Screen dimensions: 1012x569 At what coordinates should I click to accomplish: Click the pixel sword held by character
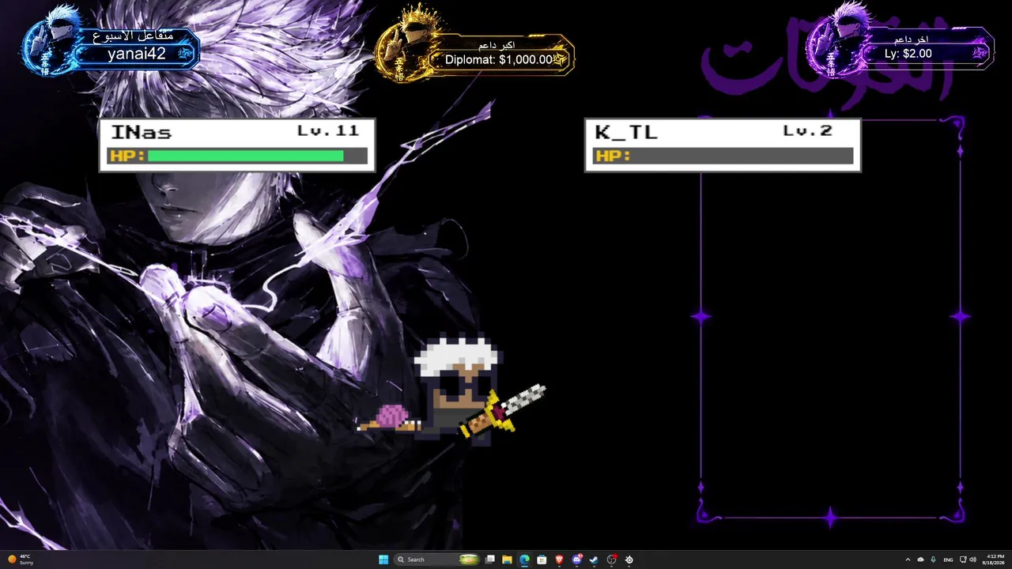coord(504,410)
